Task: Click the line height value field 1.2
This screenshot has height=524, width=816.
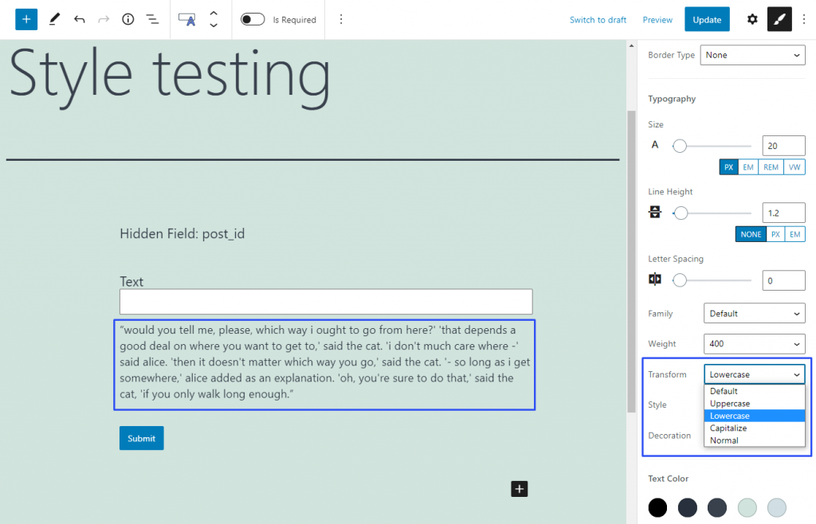Action: point(783,213)
